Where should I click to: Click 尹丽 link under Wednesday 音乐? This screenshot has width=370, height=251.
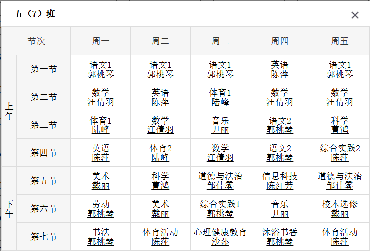click(220, 130)
